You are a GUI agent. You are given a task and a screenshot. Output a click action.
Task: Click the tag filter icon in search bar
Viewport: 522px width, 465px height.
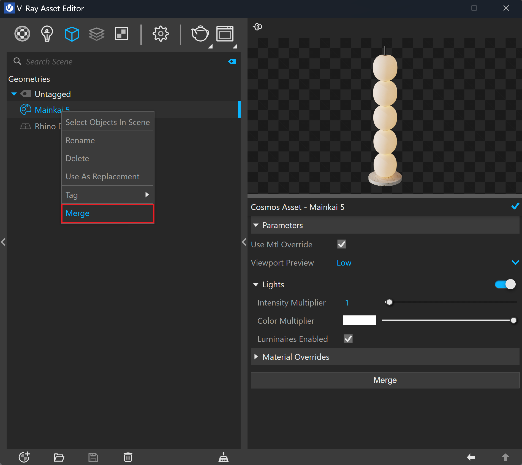[x=232, y=61]
